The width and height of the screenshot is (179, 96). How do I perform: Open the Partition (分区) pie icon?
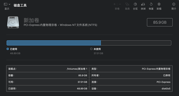135,4
